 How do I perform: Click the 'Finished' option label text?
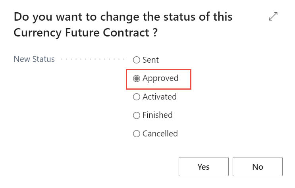(158, 115)
